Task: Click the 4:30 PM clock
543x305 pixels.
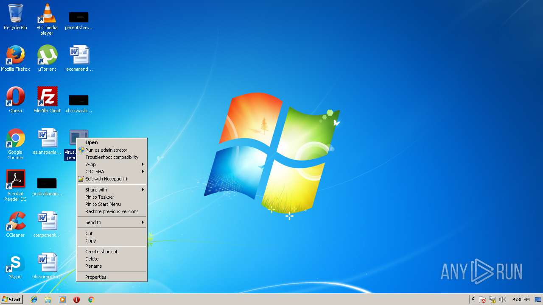Action: click(521, 299)
